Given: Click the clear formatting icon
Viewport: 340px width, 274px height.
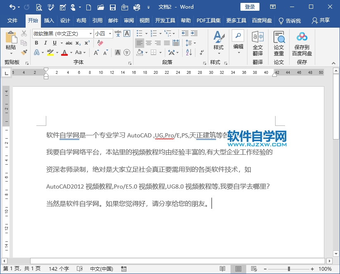Looking at the screenshot, I should click(x=100, y=43).
